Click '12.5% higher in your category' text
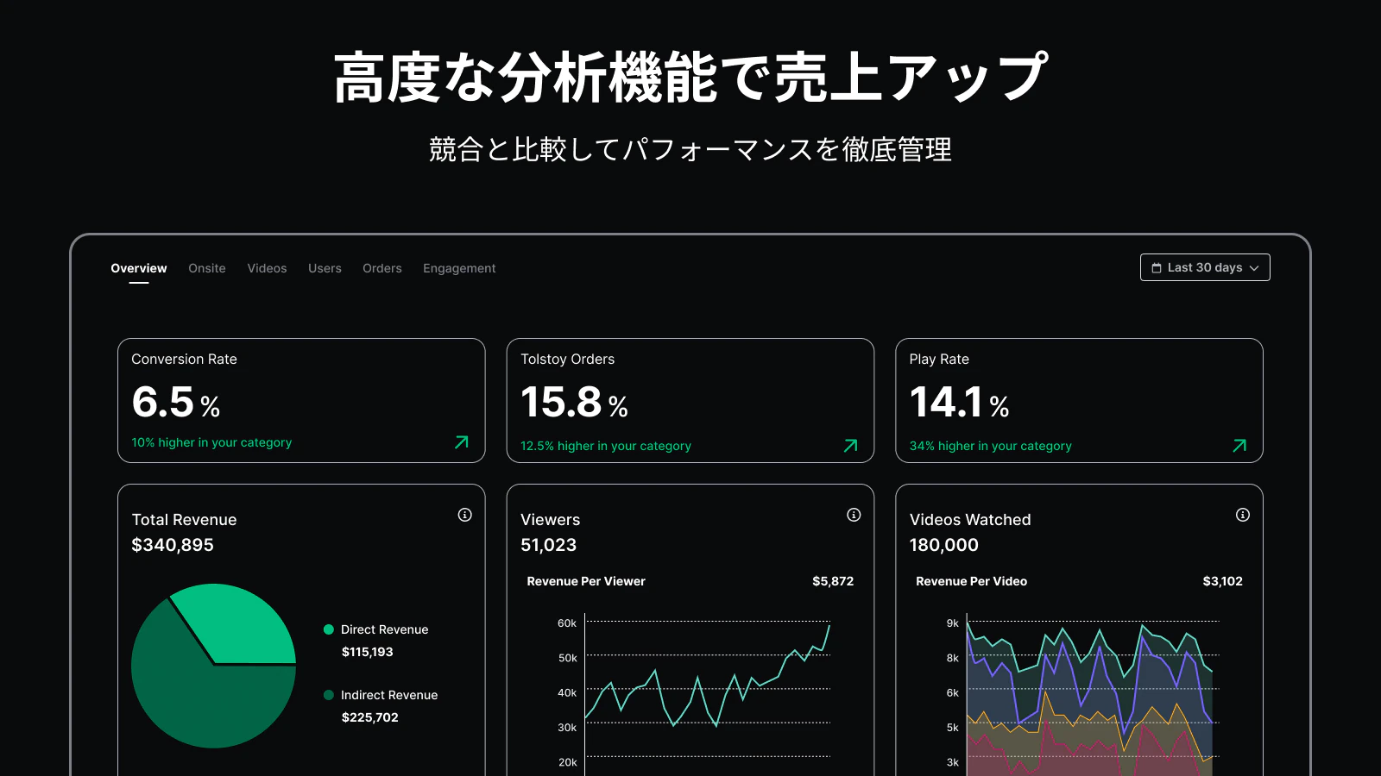1381x776 pixels. coord(606,446)
